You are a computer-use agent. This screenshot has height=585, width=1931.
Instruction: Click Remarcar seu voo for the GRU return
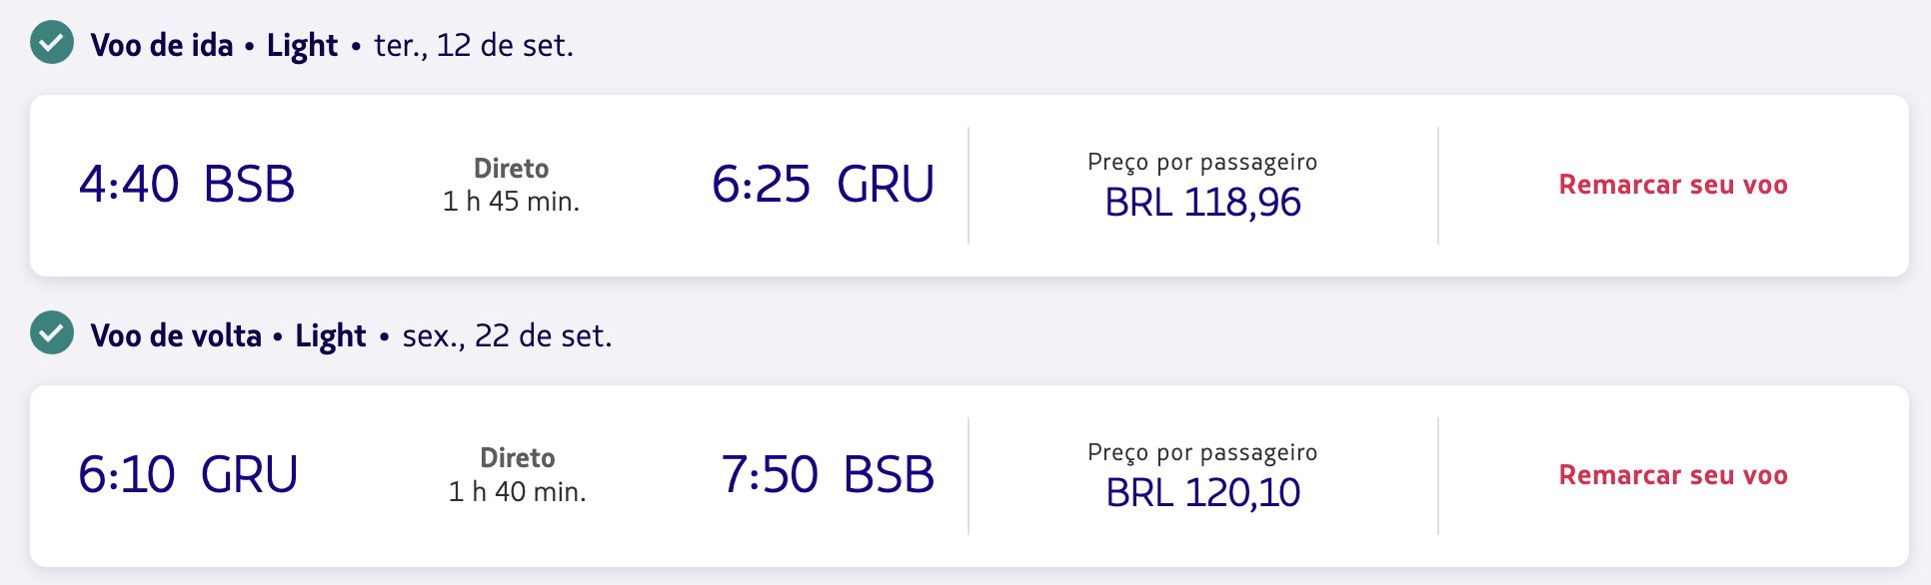[x=1673, y=475]
